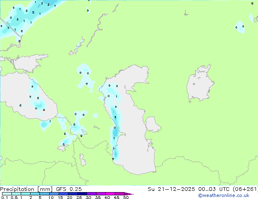Click the legend value '35'
Viewport: 258px width, 199px height.
point(98,197)
